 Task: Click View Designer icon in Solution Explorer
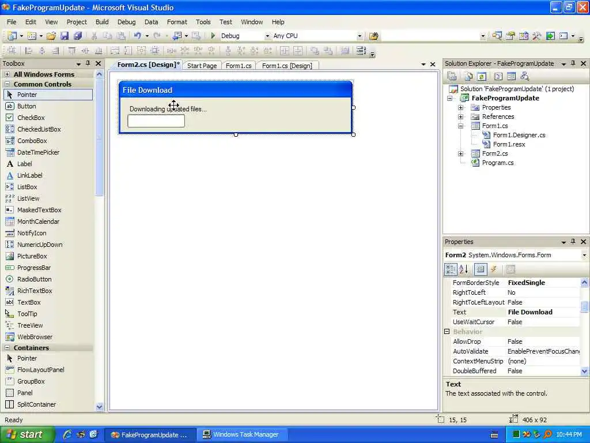512,77
